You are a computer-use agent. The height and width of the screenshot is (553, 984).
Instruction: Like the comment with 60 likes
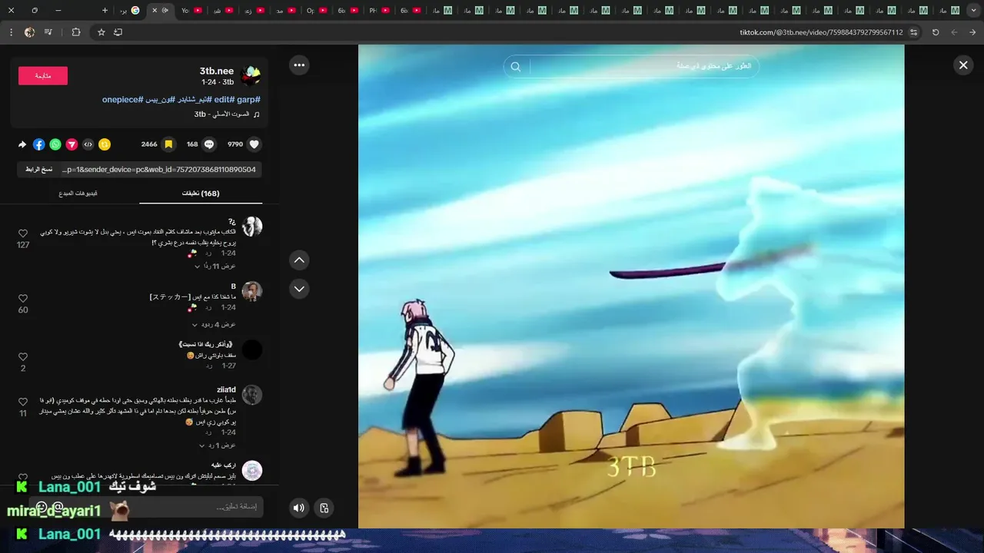(23, 299)
